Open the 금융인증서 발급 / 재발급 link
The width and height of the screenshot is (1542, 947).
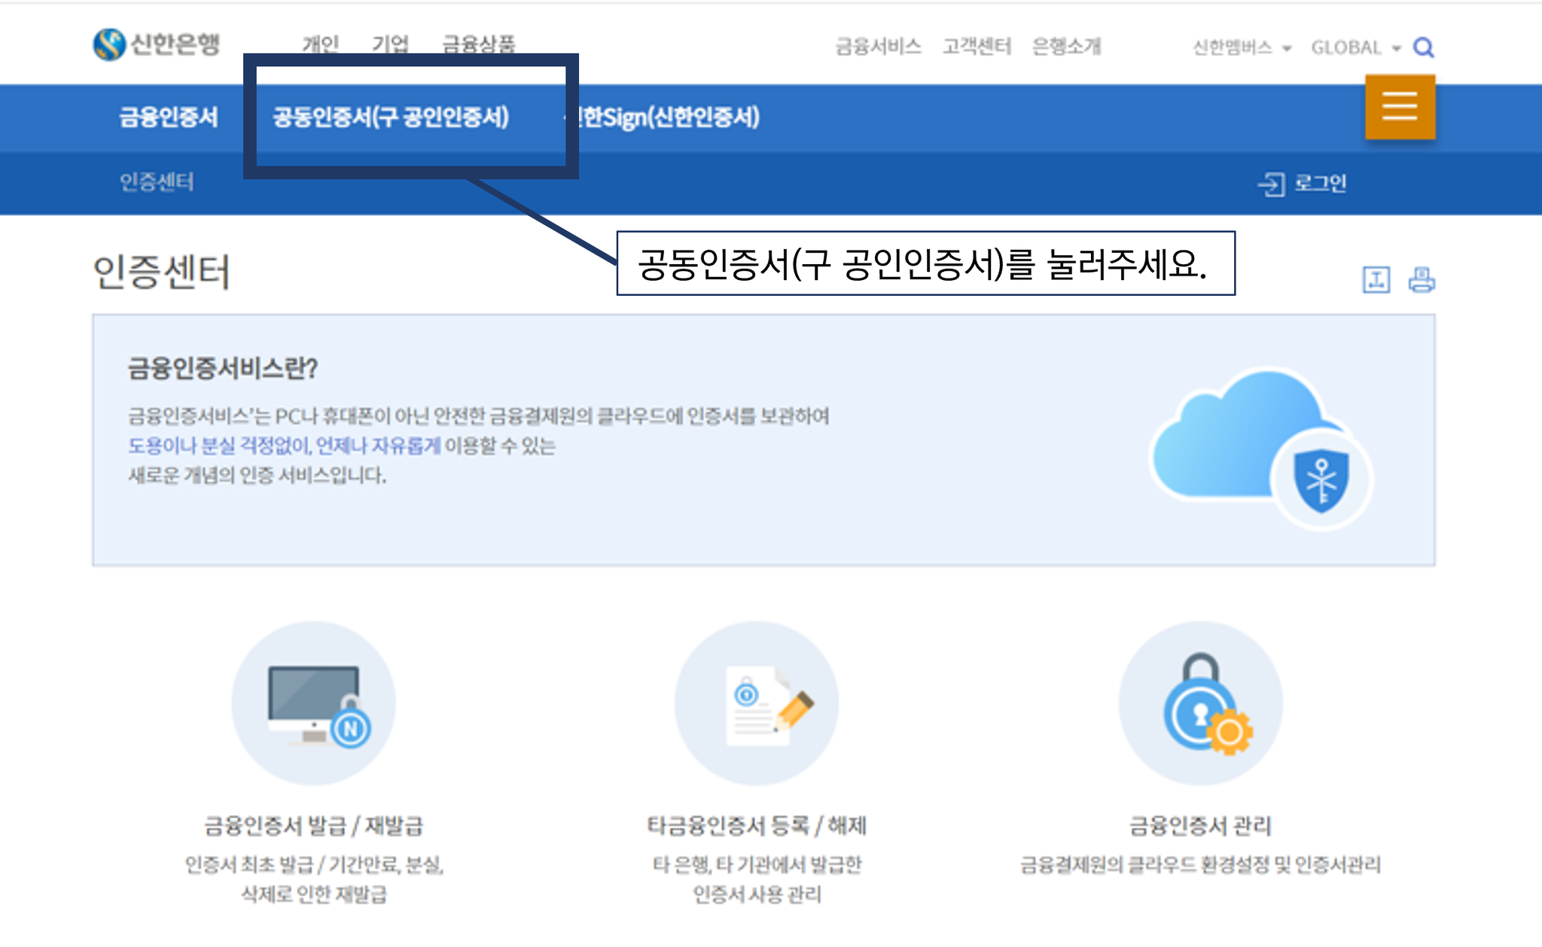[313, 826]
